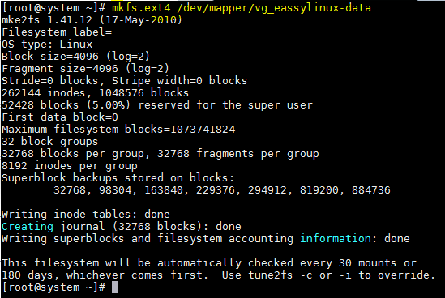Click the 'Writing superblocks and filesystem accounting' text
The image size is (445, 298).
(148, 238)
